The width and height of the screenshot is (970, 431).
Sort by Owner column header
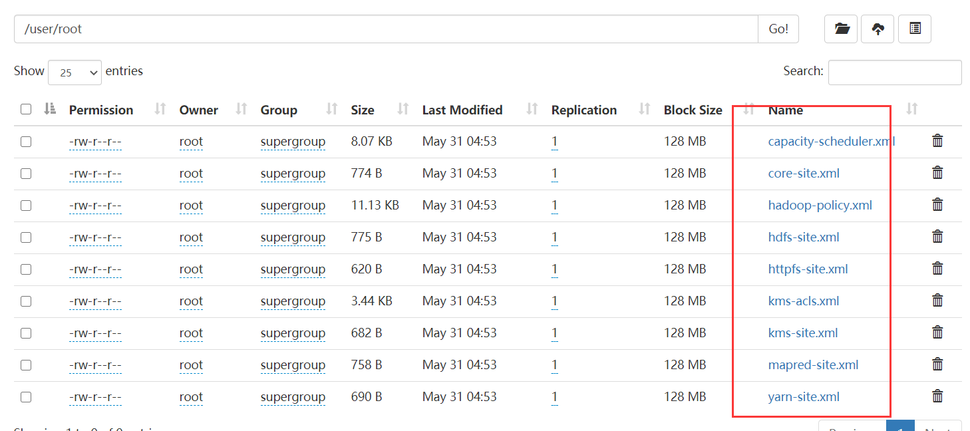198,110
